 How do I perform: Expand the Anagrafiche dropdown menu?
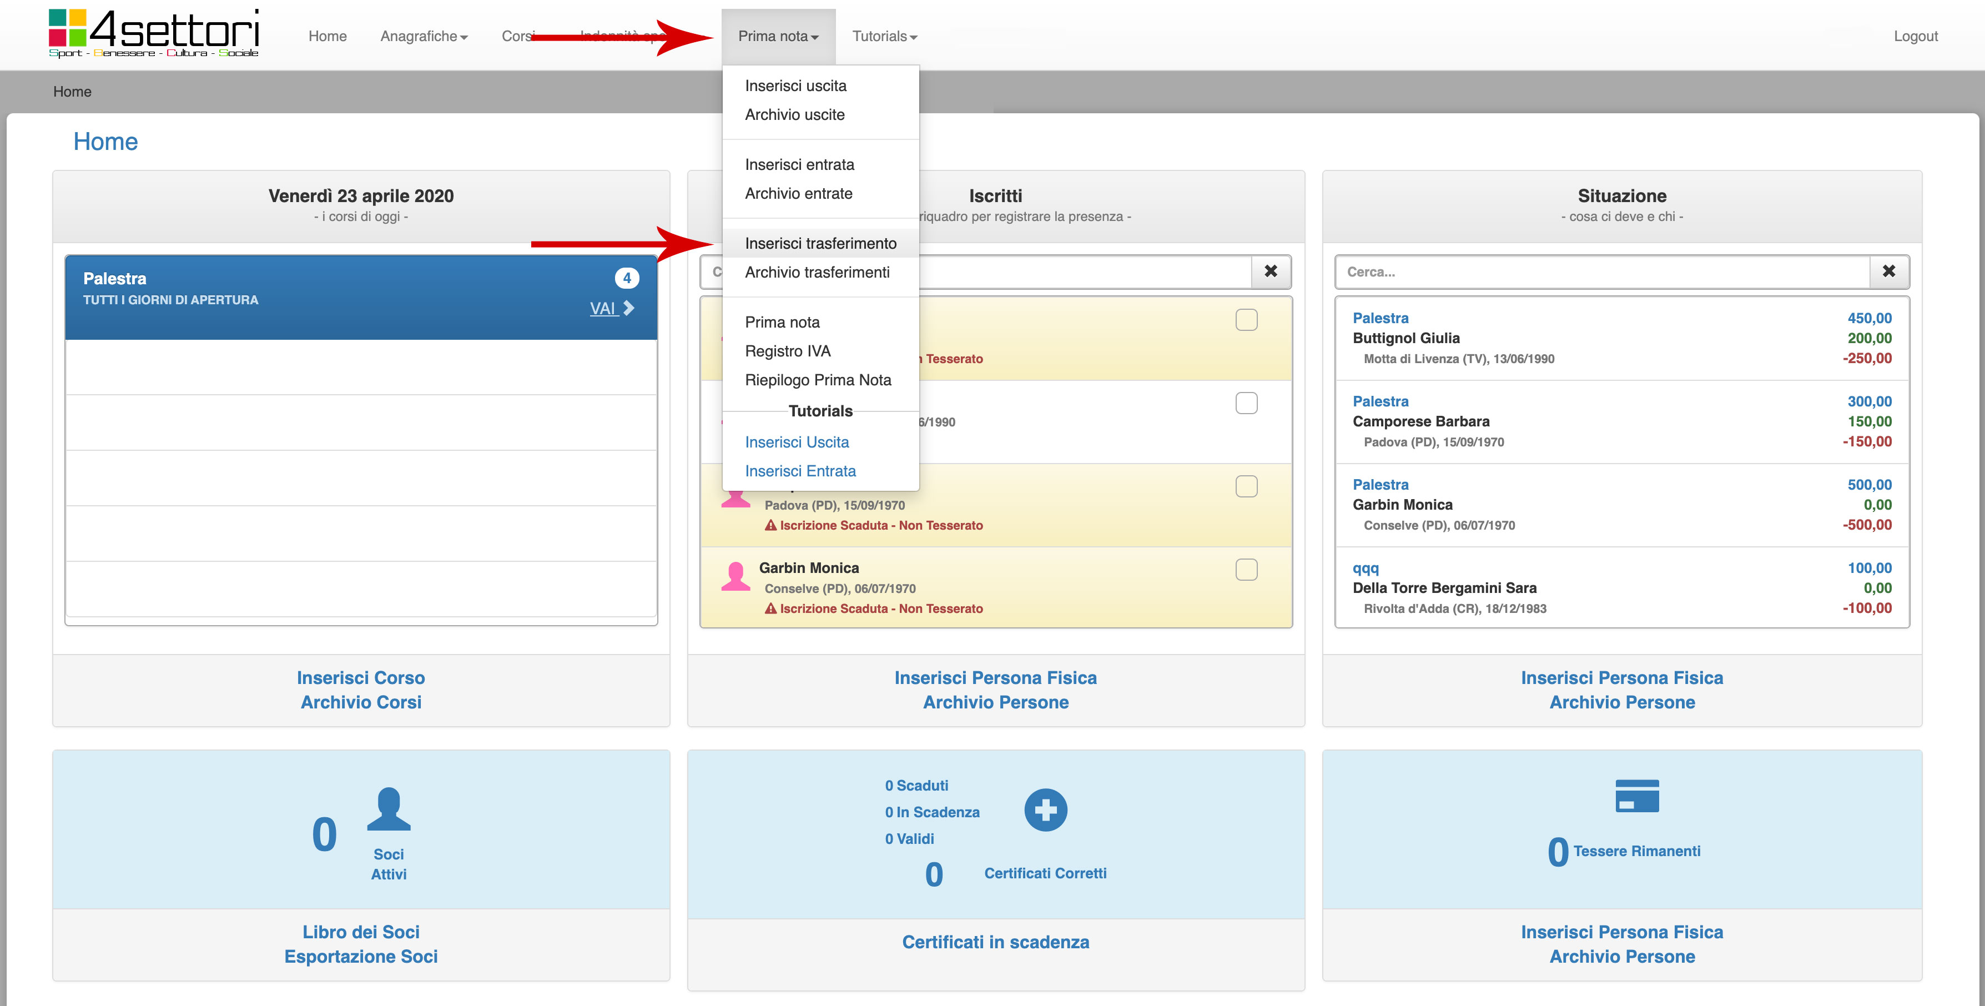click(424, 36)
